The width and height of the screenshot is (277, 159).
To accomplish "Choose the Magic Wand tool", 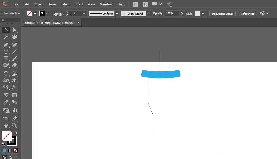I will point(6,37).
